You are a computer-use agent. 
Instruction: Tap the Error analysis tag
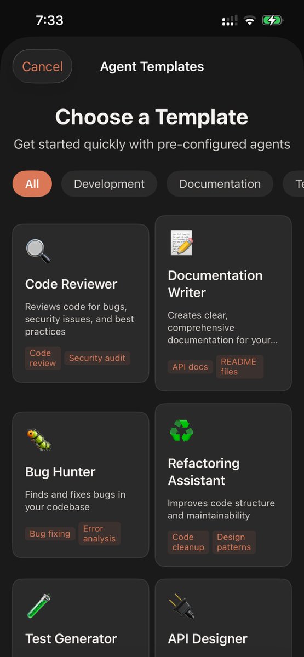click(x=99, y=533)
